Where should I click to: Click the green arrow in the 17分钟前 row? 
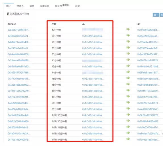[128, 29]
